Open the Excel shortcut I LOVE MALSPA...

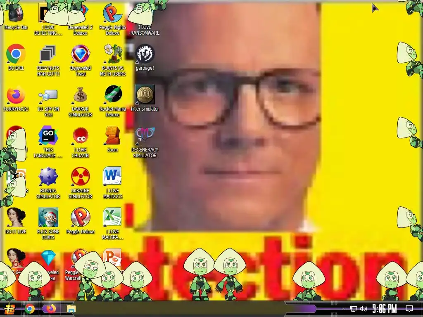click(112, 217)
